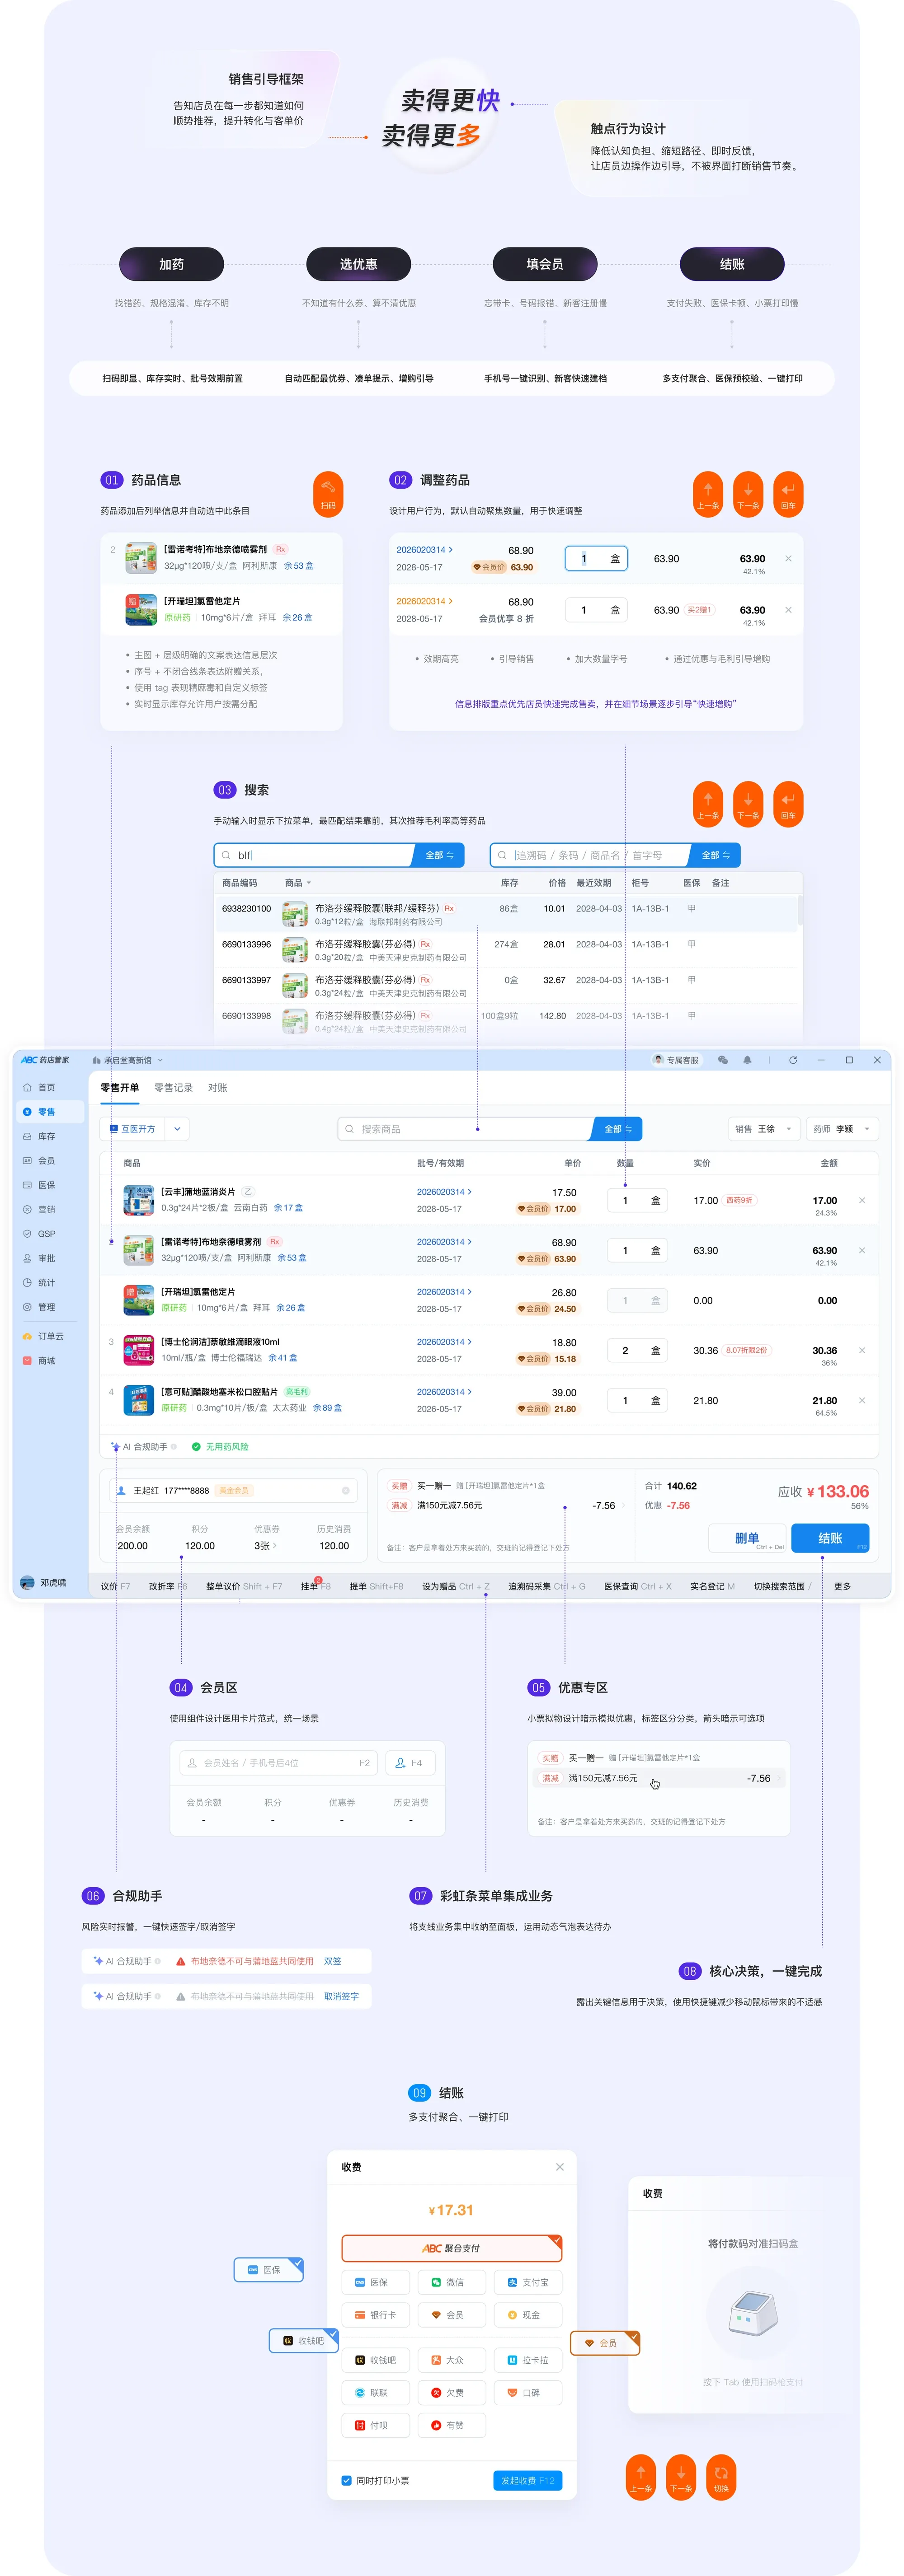Viewport: 904px width, 2576px height.
Task: Open the 承启堂高新馆 store switcher
Action: pos(127,1060)
